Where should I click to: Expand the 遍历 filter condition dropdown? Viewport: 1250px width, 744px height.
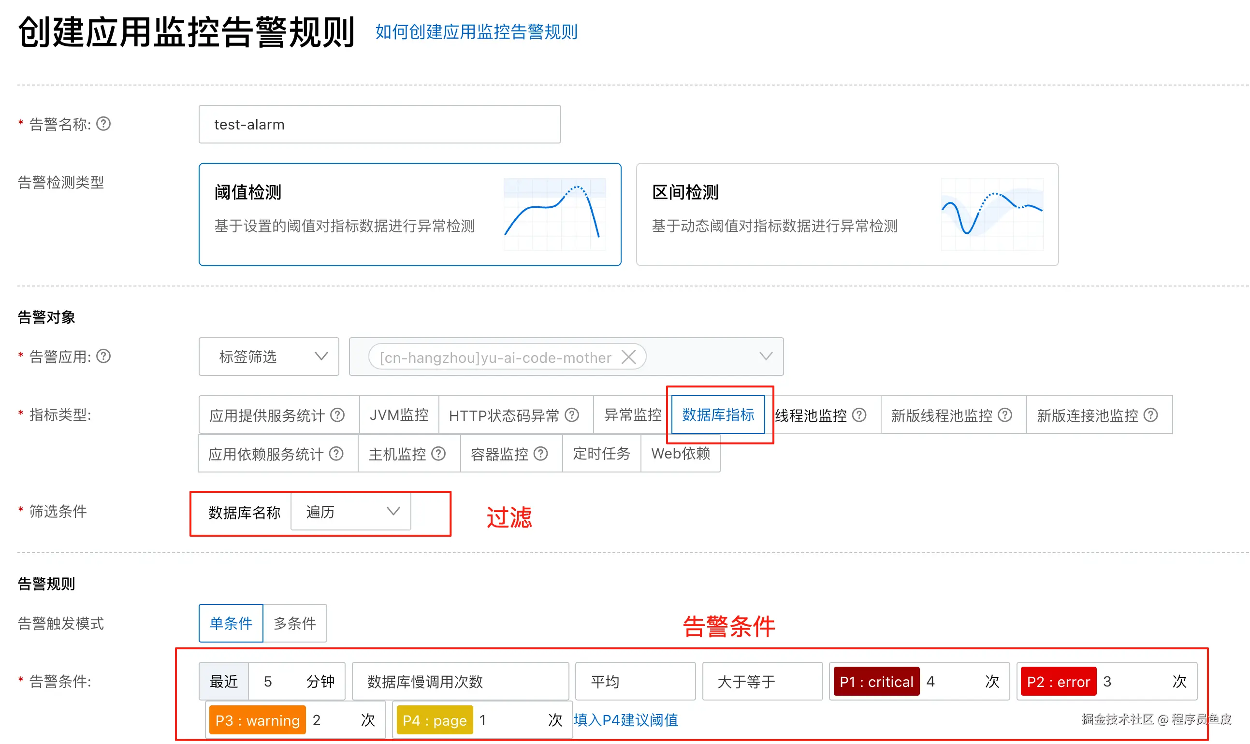(351, 512)
